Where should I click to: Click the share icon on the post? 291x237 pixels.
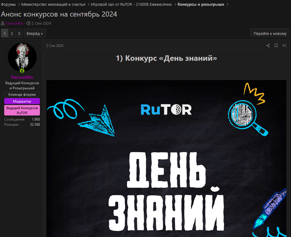[268, 46]
